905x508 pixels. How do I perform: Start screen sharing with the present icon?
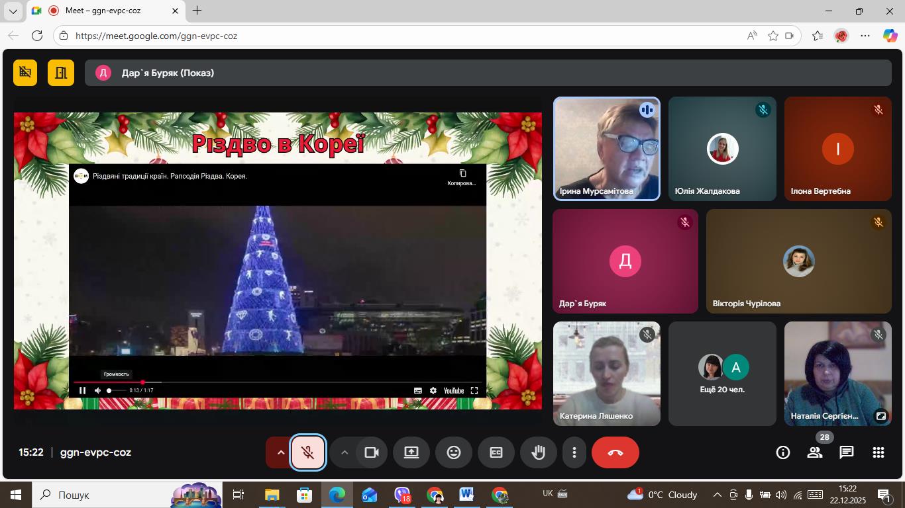pos(411,452)
